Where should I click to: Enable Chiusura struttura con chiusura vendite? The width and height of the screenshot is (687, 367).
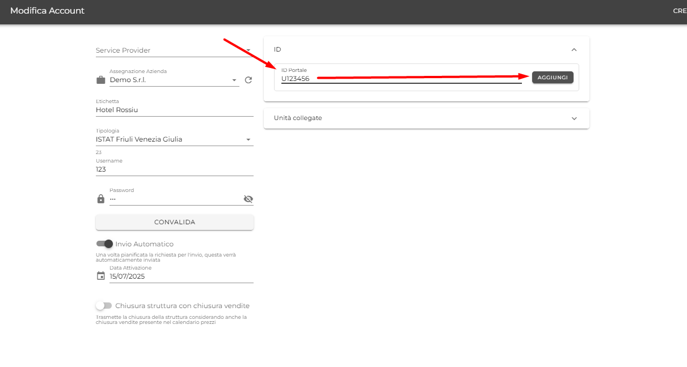[x=104, y=305]
